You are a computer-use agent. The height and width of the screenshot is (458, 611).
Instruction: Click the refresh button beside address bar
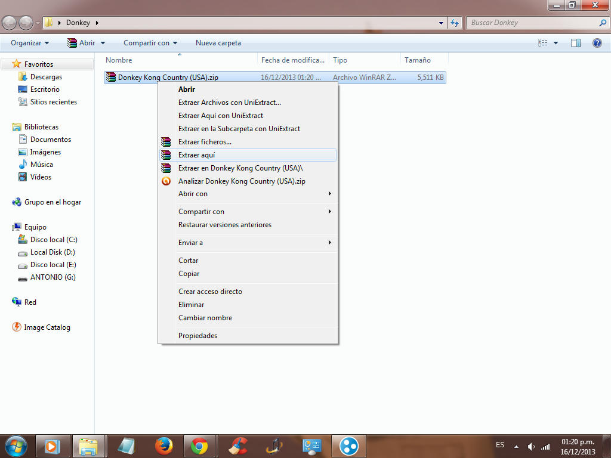pyautogui.click(x=455, y=23)
